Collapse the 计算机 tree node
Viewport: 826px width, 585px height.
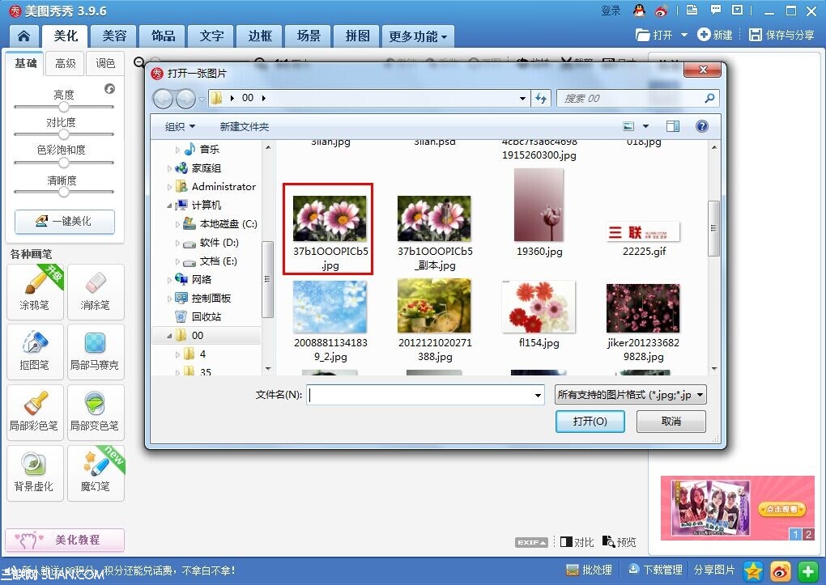click(x=169, y=206)
